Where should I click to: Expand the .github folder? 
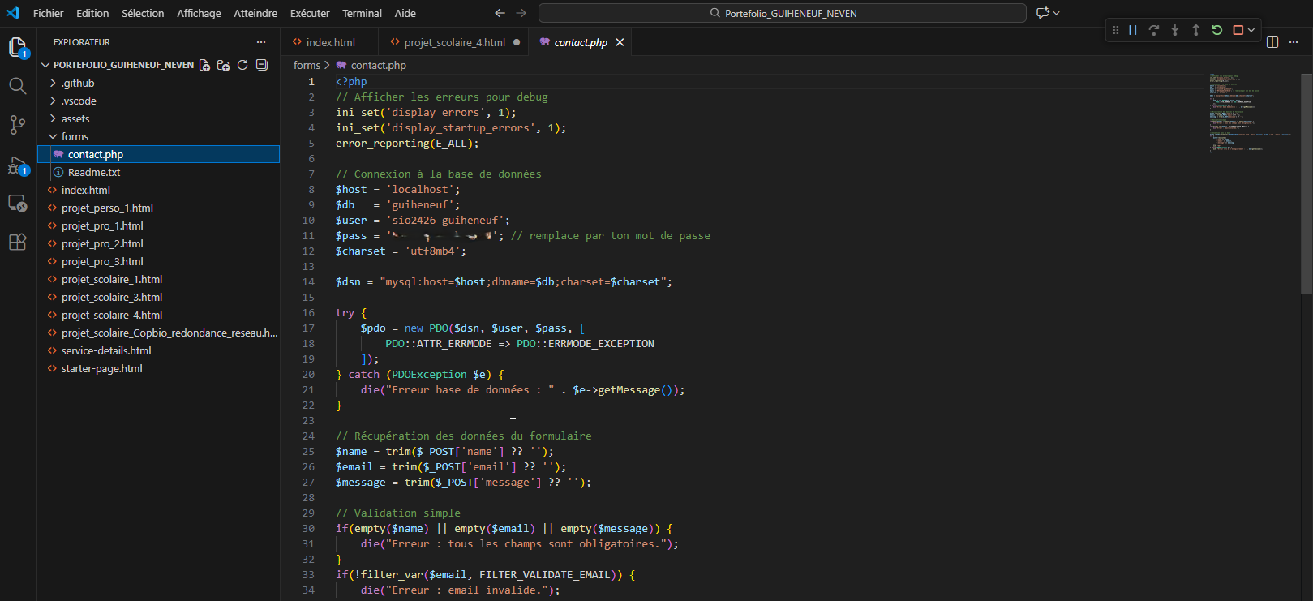pyautogui.click(x=78, y=83)
